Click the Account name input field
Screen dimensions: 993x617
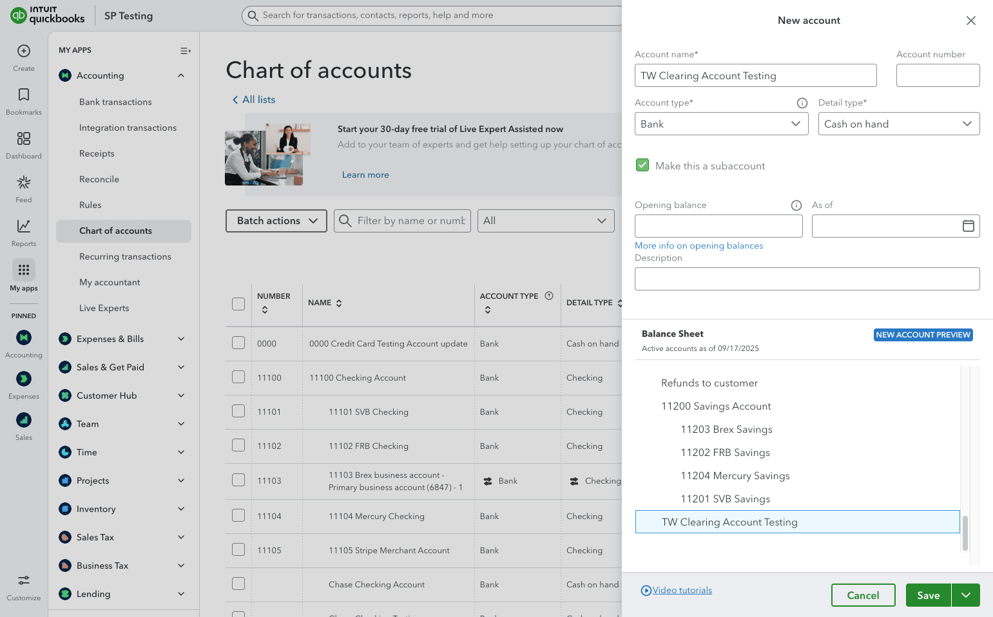click(x=755, y=75)
